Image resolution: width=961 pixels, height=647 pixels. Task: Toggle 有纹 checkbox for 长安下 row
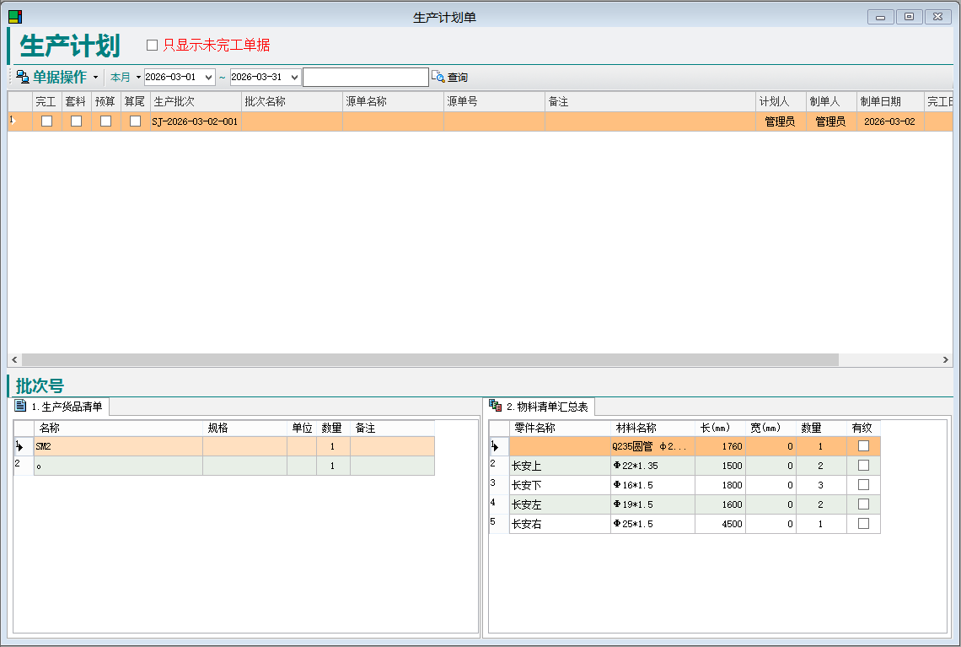(x=863, y=485)
